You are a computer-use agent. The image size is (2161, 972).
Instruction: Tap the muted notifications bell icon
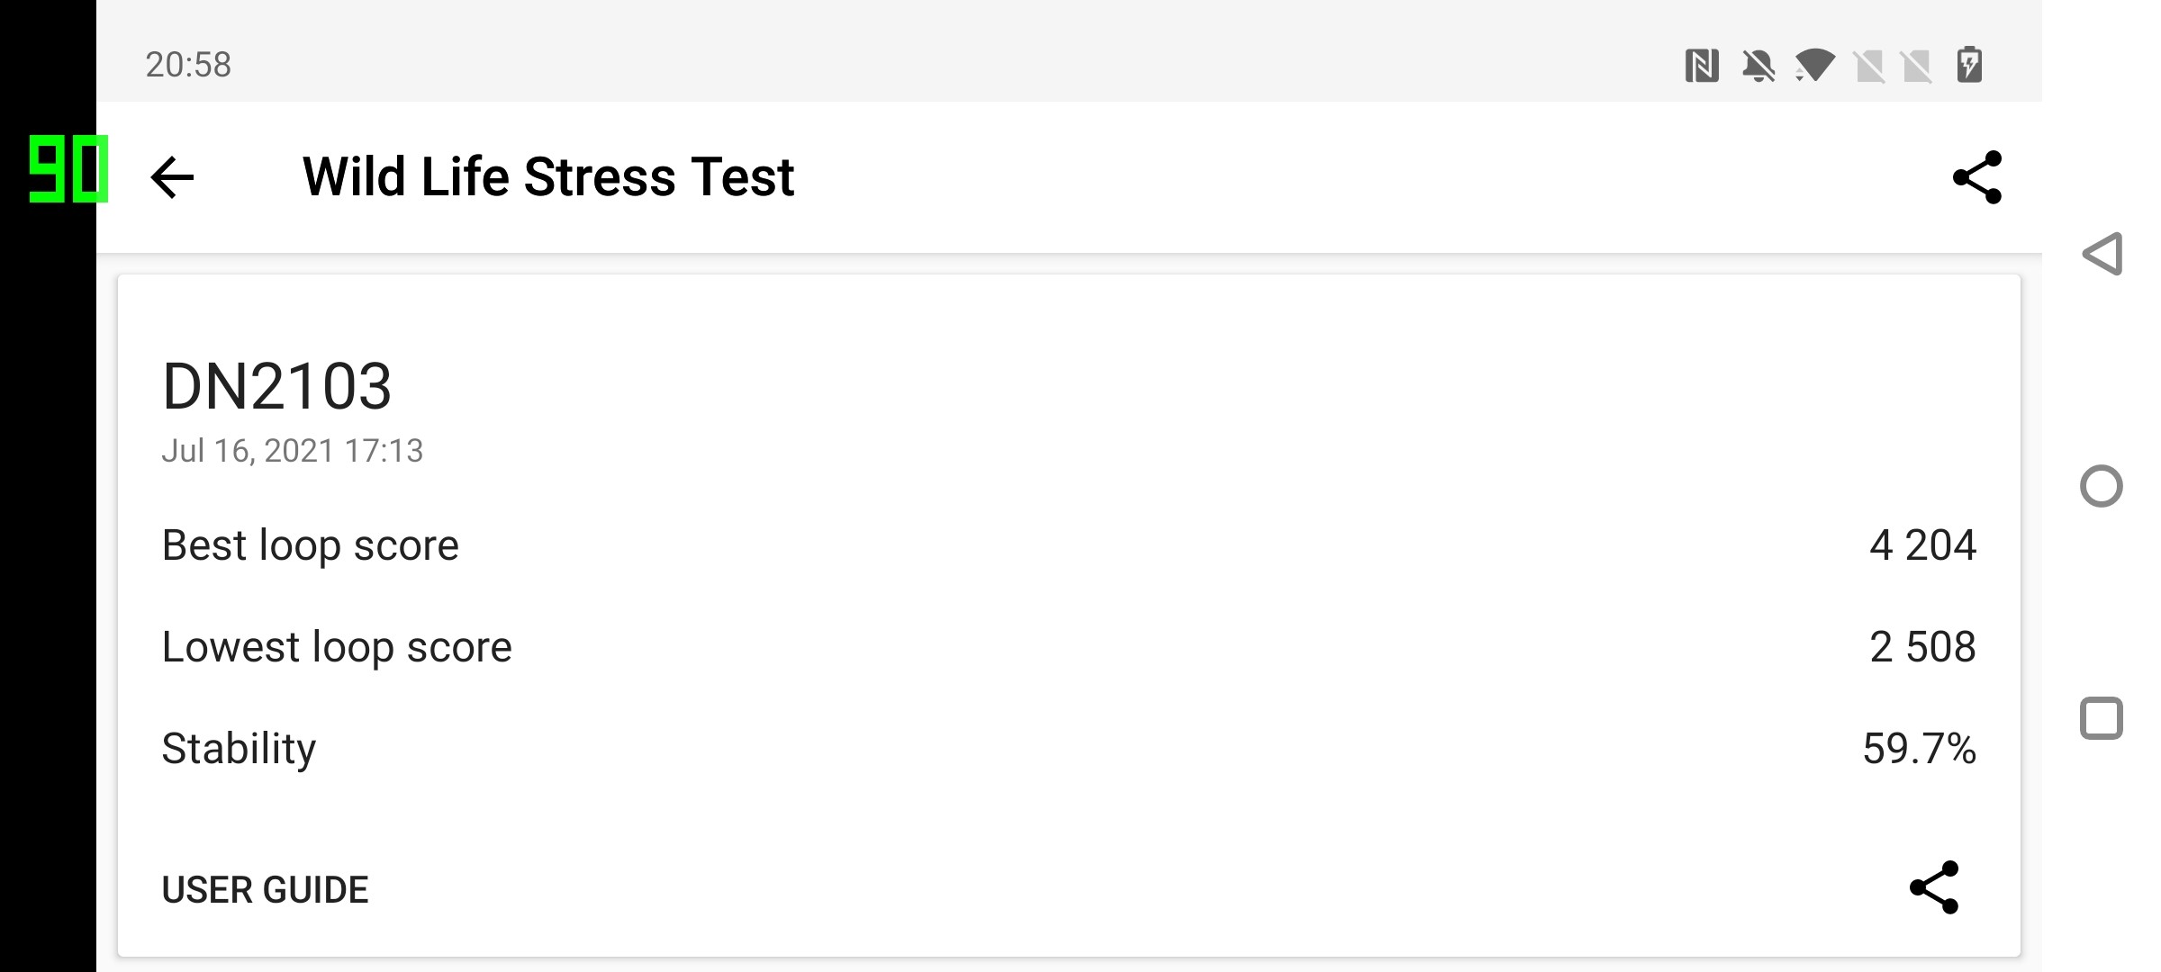(x=1758, y=66)
